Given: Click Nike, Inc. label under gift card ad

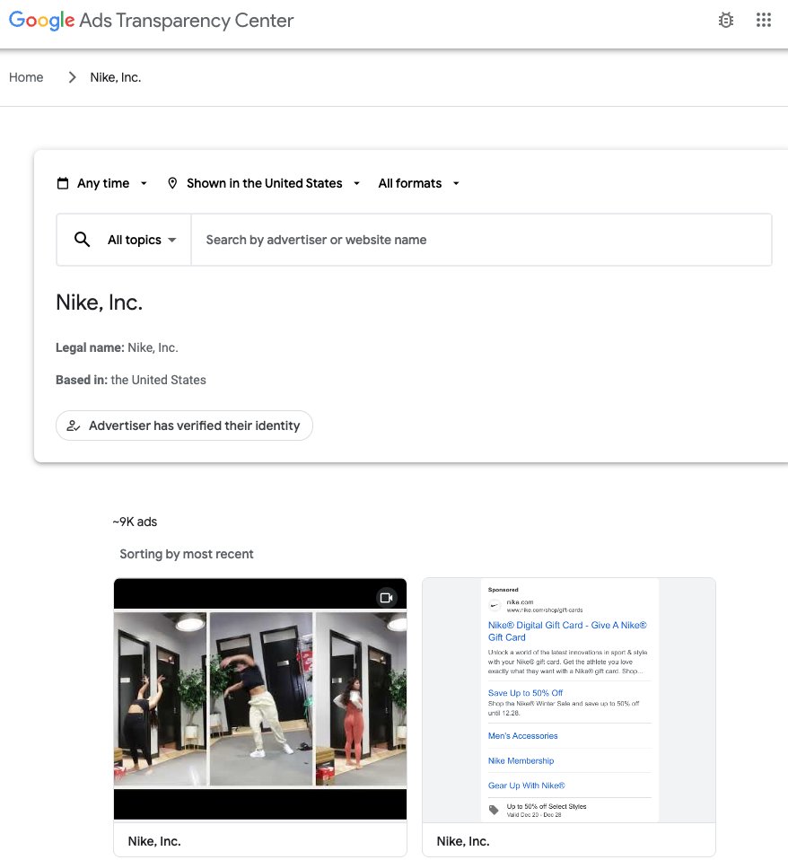Looking at the screenshot, I should click(x=463, y=841).
